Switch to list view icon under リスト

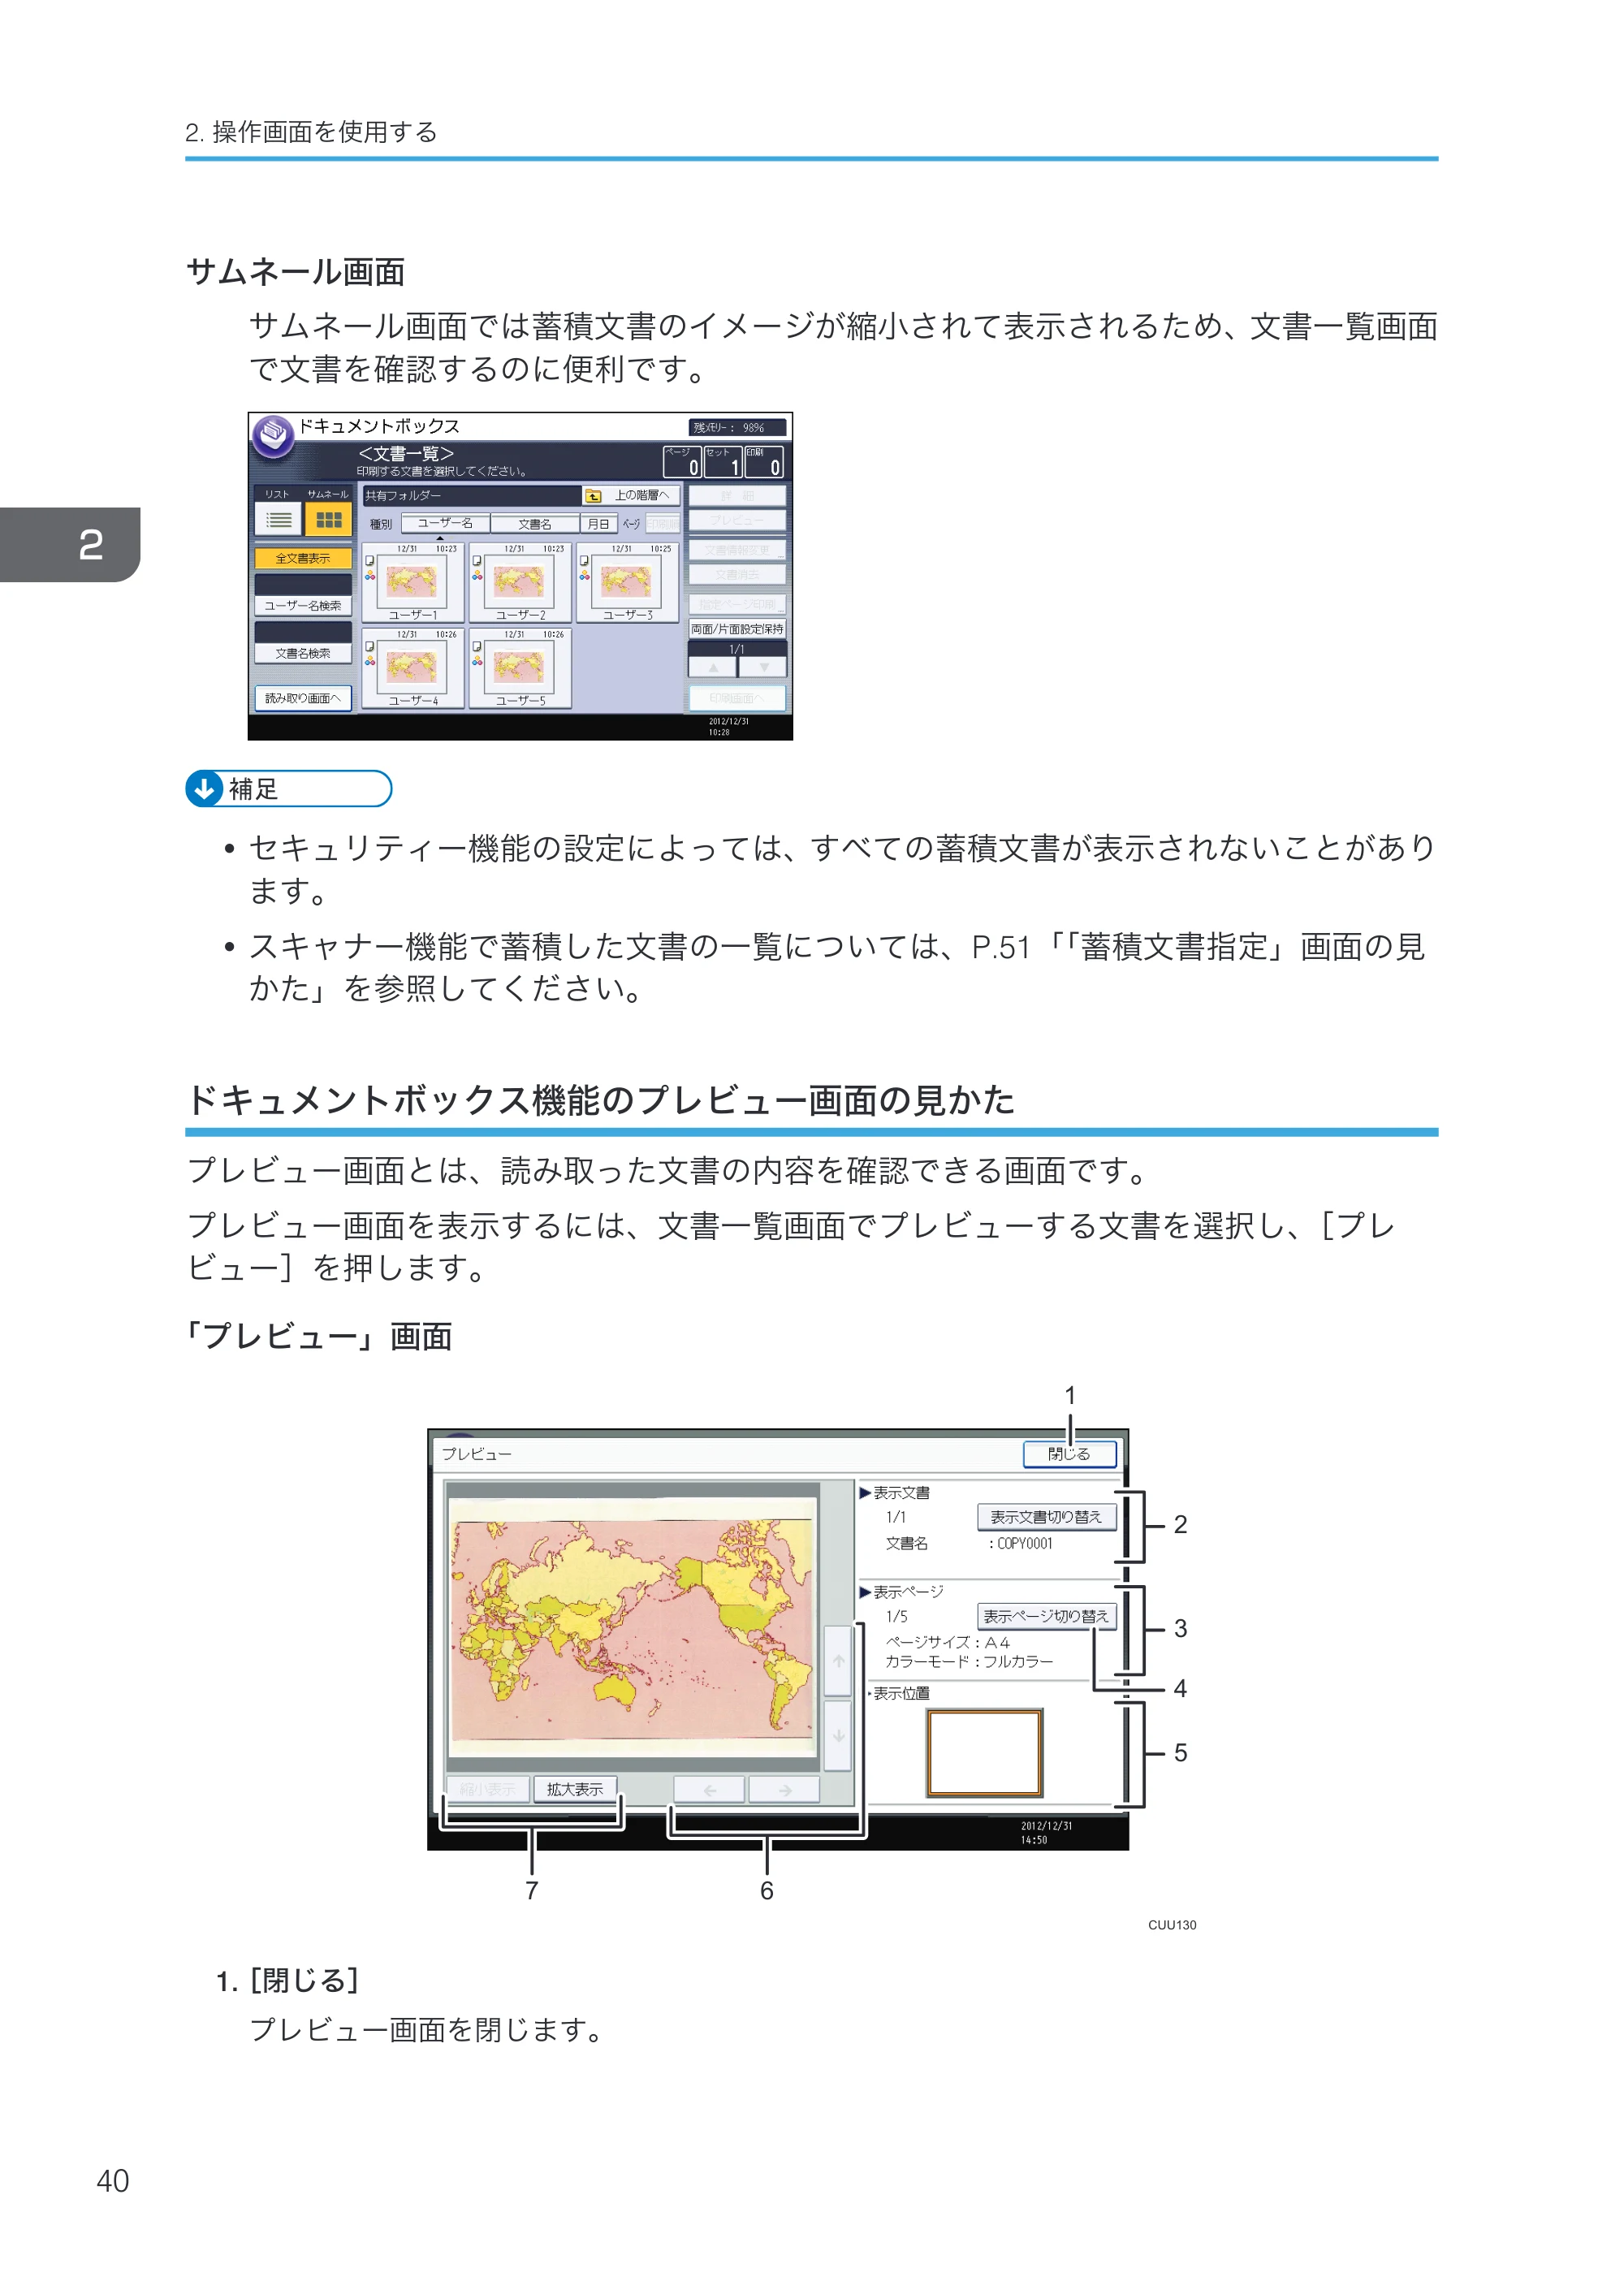click(278, 520)
